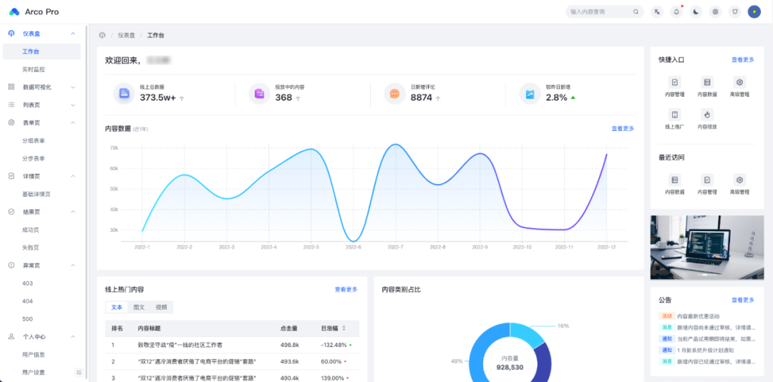The height and width of the screenshot is (382, 773).
Task: Click the 928,530 donut chart center
Action: [x=510, y=367]
